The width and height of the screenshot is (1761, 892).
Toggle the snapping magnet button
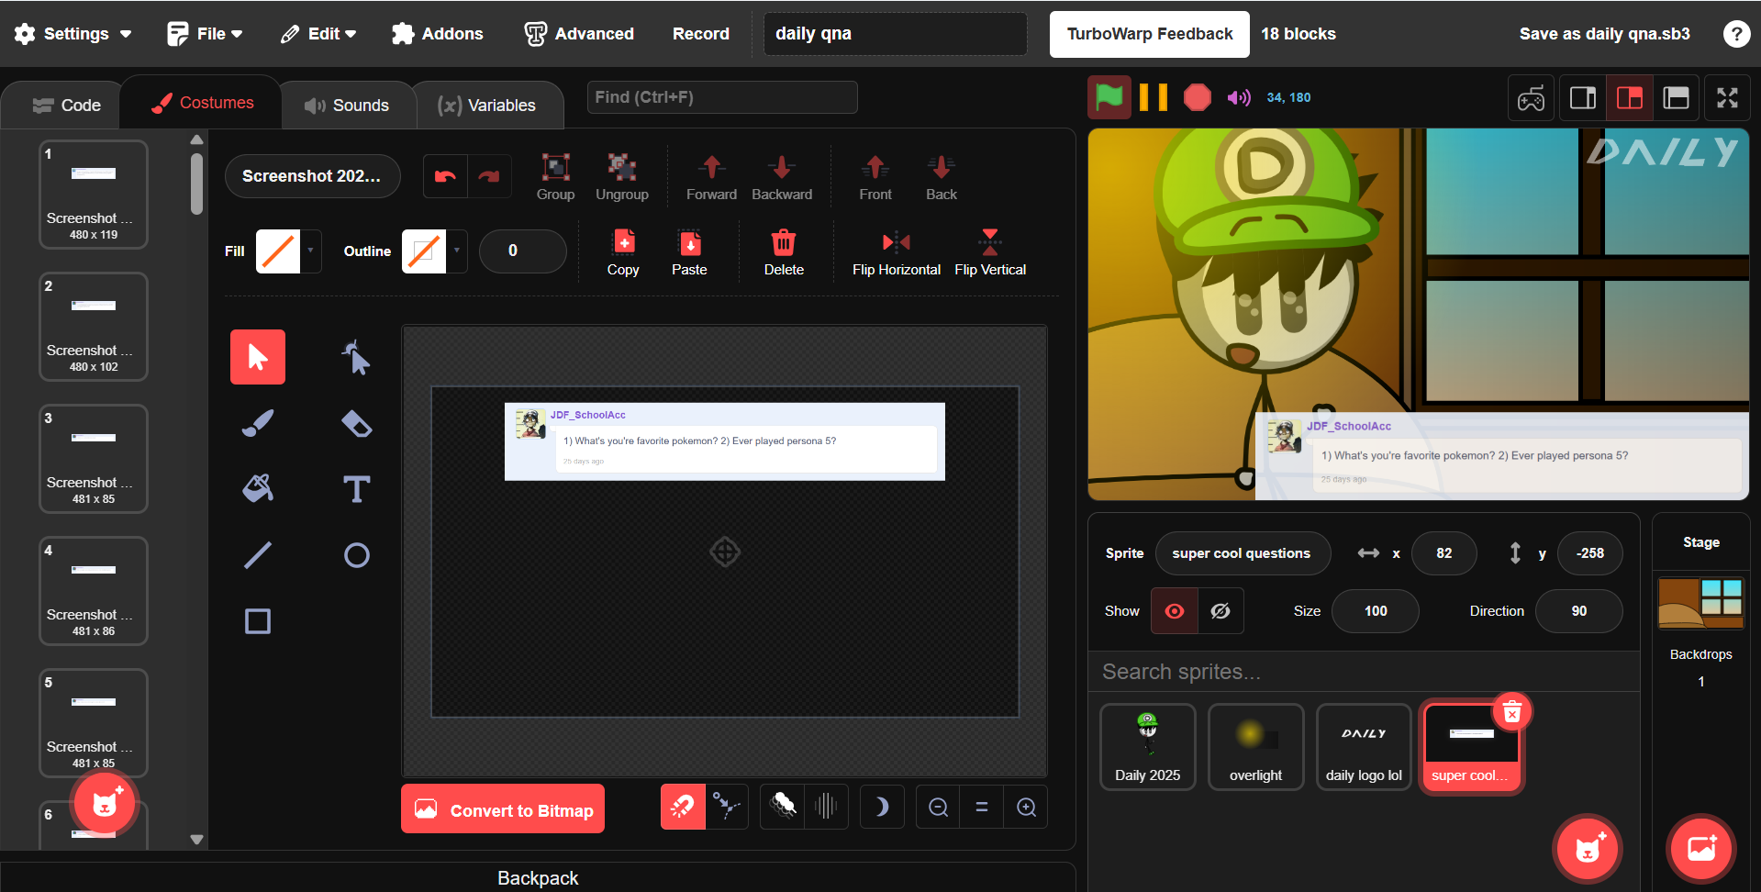683,807
